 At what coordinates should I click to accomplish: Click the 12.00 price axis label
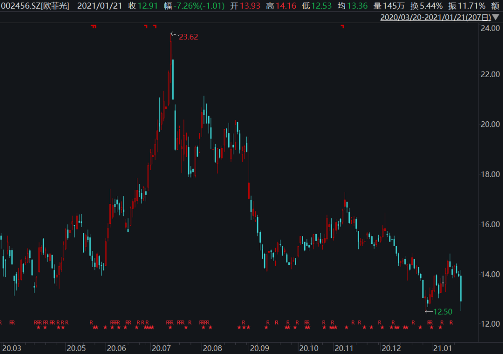[x=489, y=323]
